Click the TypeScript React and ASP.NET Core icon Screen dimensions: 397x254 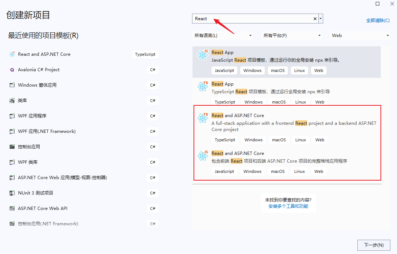click(x=202, y=118)
